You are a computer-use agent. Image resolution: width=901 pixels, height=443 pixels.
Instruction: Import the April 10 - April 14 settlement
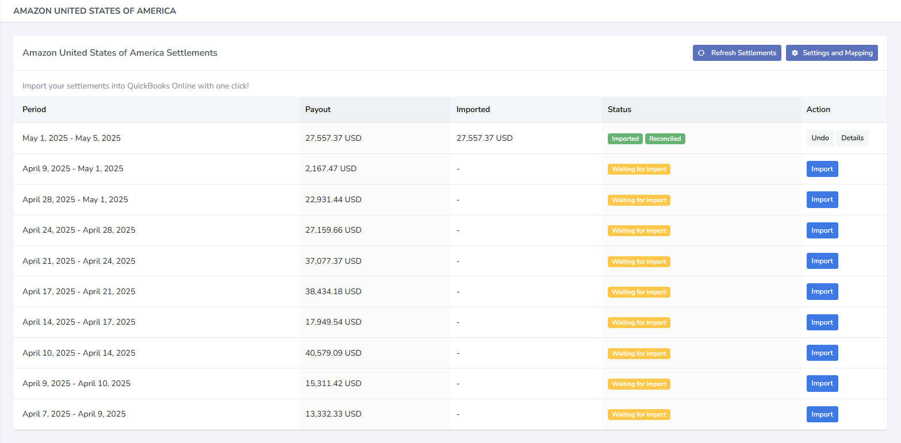[822, 353]
